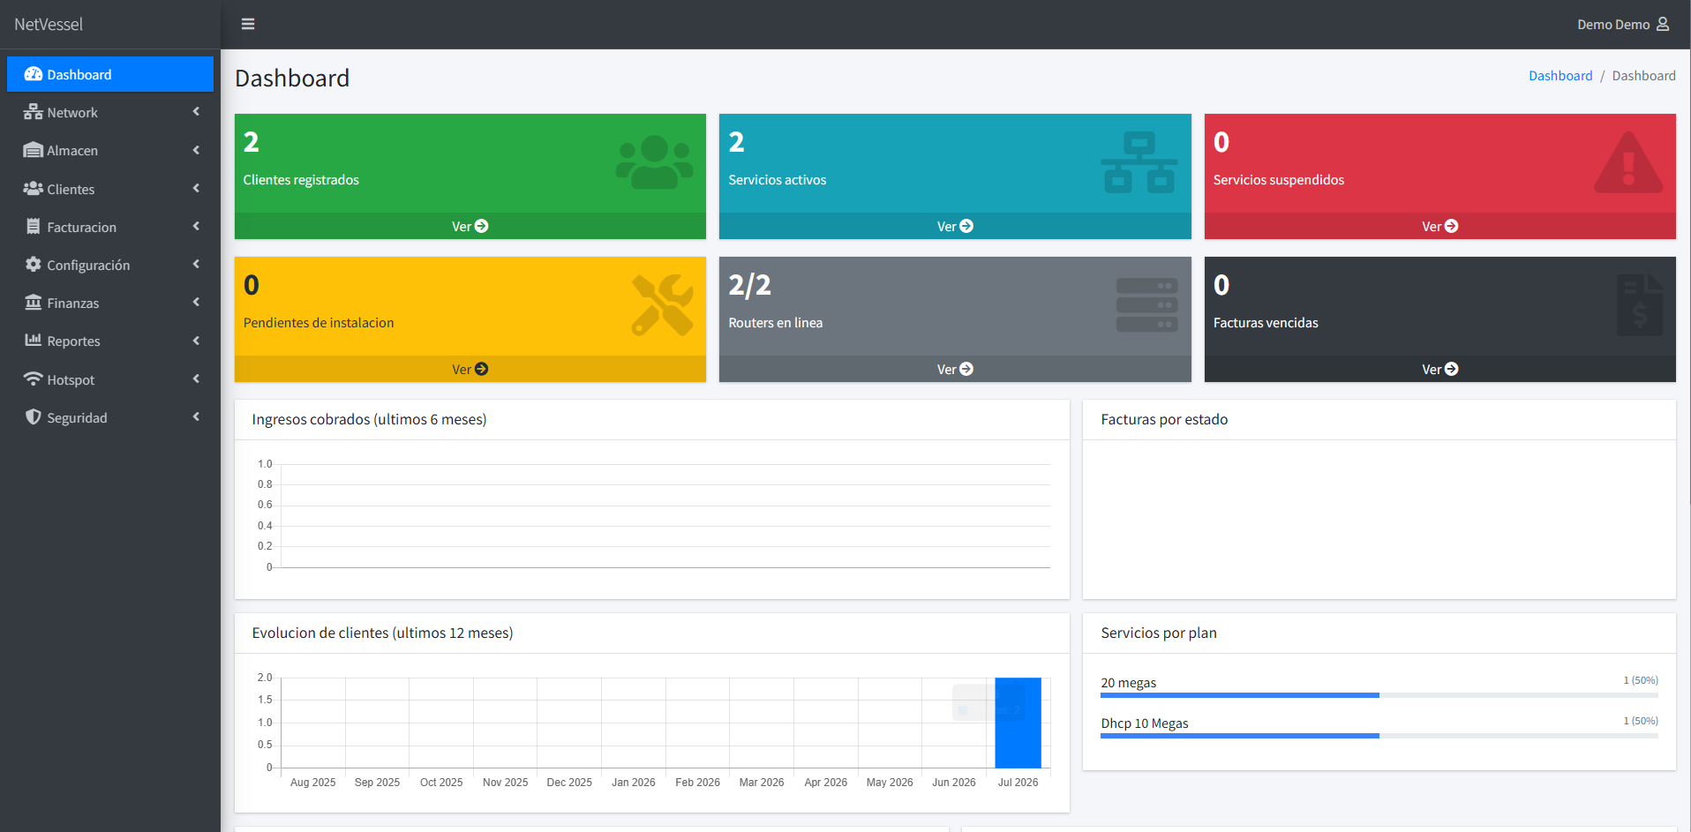Click the users icon on Clientes registrados card
Screen dimensions: 1691x832
click(655, 162)
